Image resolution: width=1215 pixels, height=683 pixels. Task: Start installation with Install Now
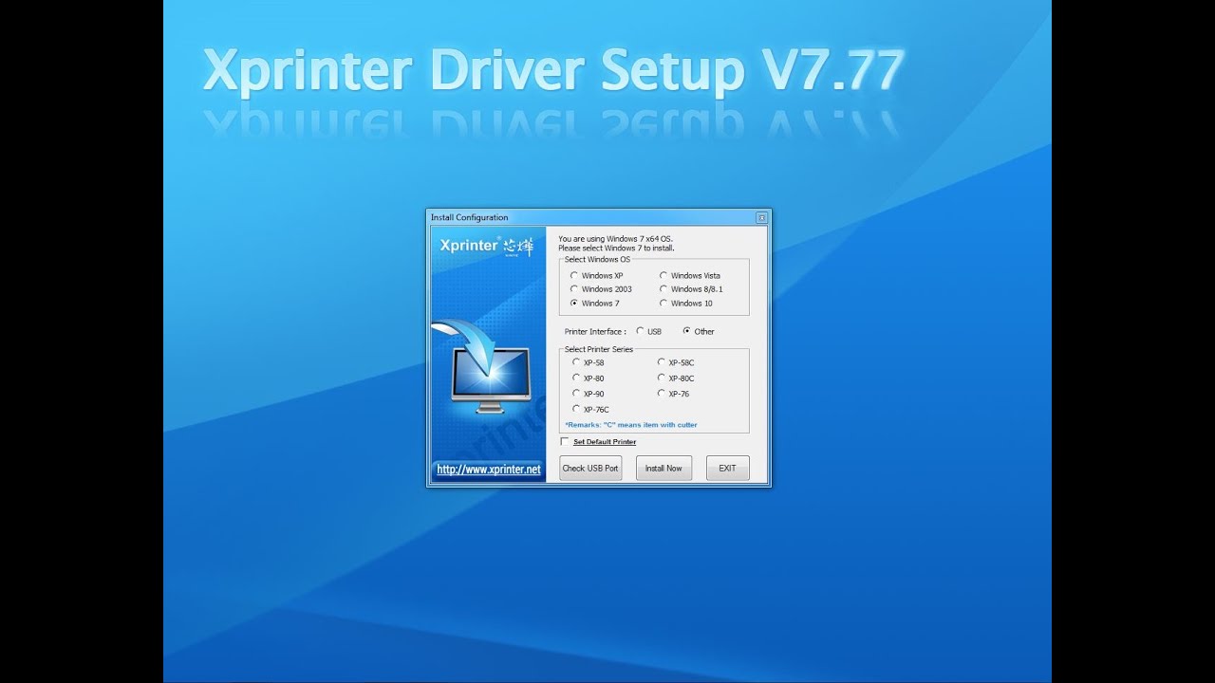click(664, 468)
